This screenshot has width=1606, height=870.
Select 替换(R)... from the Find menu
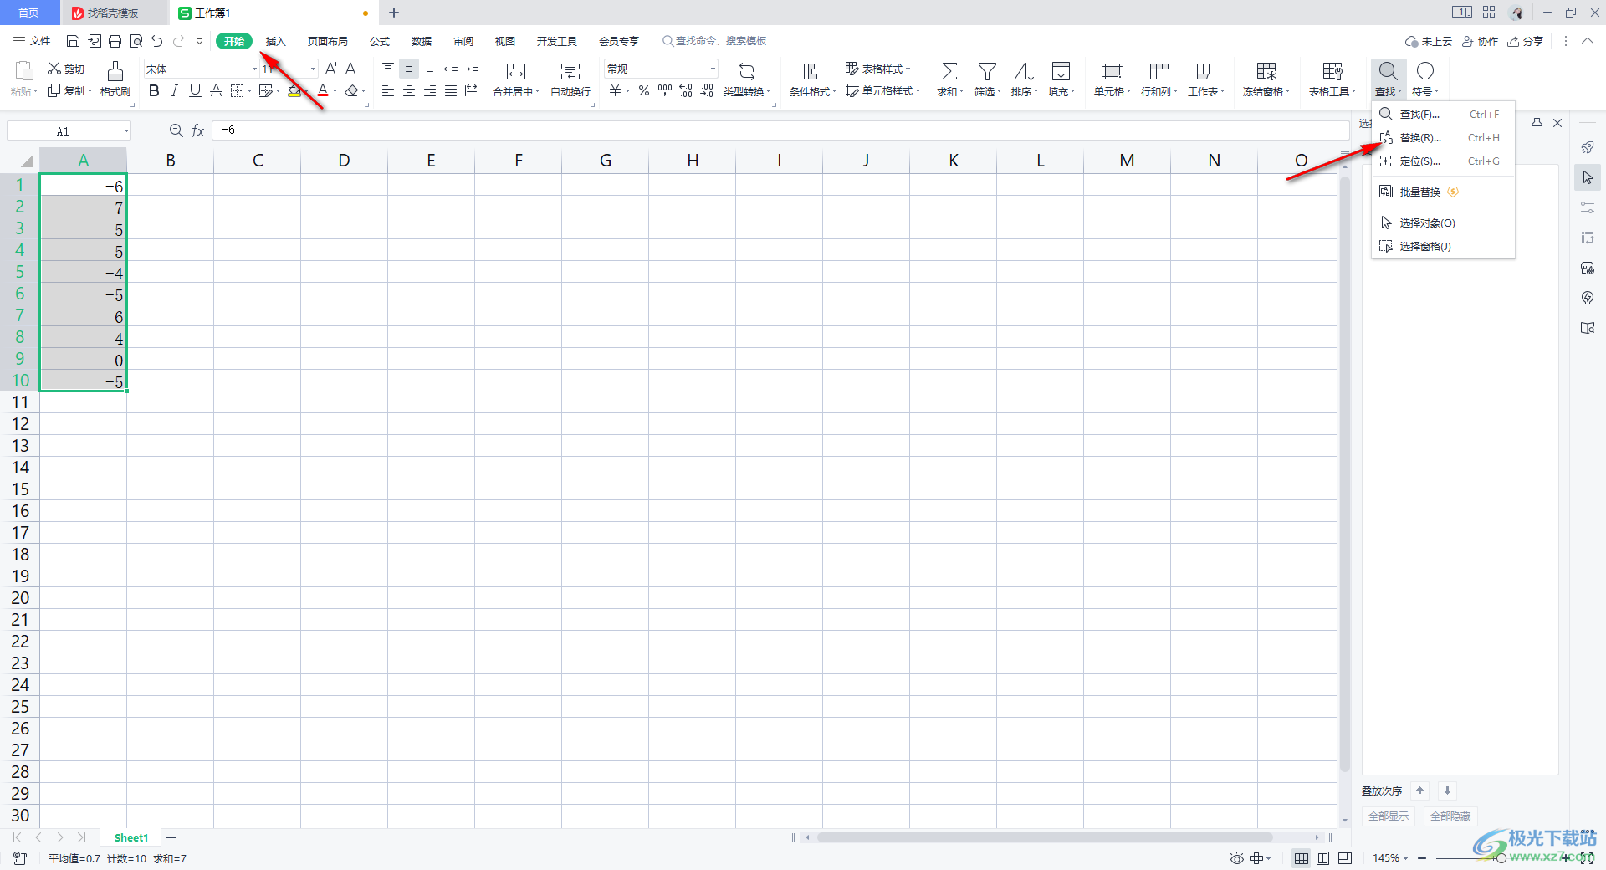point(1443,138)
